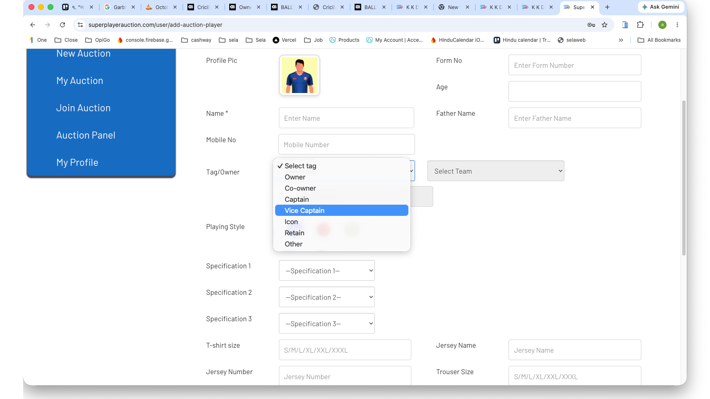Open the Chrome three-dot menu
This screenshot has width=710, height=399.
tap(677, 25)
